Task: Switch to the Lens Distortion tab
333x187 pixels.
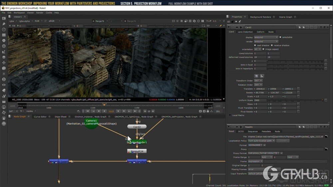Action: click(245, 32)
